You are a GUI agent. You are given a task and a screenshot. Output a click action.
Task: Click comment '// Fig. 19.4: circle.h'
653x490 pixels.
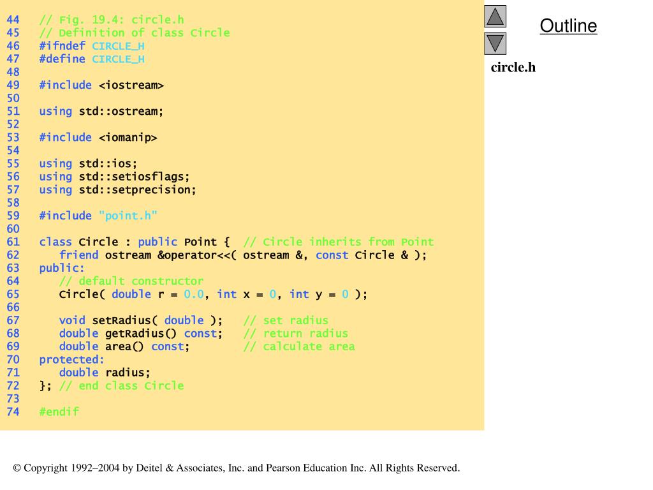(x=112, y=20)
